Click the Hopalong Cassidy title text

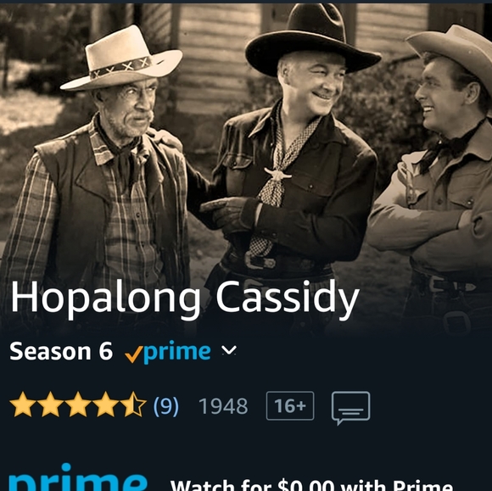tap(185, 299)
